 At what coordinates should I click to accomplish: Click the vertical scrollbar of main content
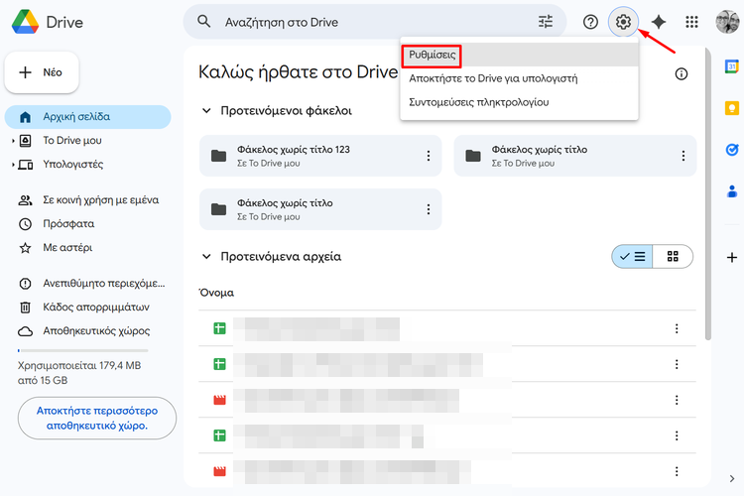(x=707, y=194)
